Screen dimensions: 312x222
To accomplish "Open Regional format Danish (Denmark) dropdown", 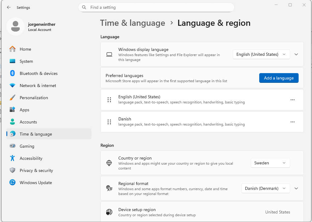I will pos(266,188).
